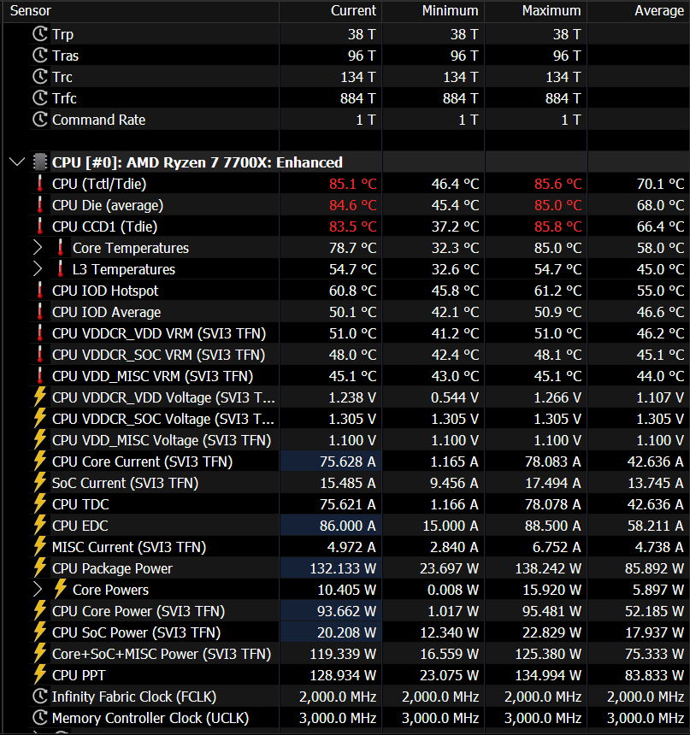Expand the Core Powers group
This screenshot has width=690, height=735.
38,590
